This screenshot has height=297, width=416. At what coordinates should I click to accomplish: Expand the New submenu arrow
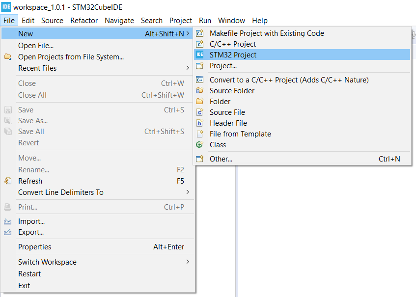point(188,34)
